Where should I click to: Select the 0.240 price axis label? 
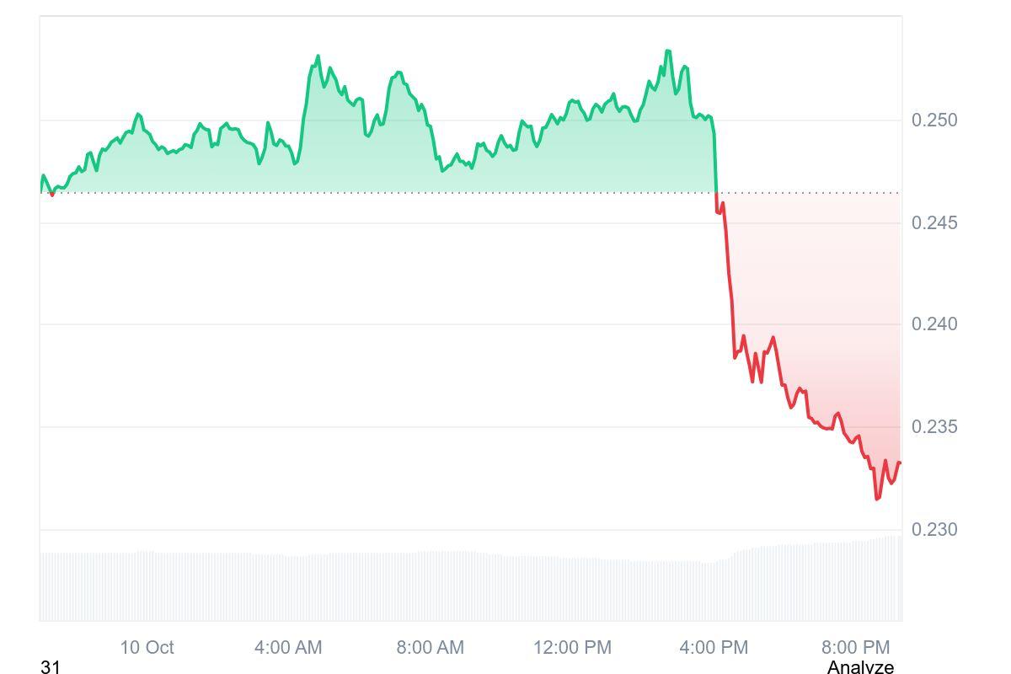click(x=934, y=324)
